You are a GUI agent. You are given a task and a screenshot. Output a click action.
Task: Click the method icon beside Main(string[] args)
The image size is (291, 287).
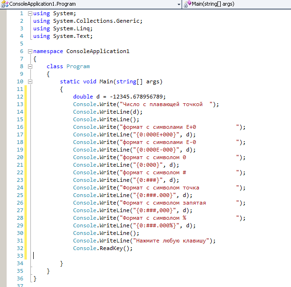tap(187, 4)
